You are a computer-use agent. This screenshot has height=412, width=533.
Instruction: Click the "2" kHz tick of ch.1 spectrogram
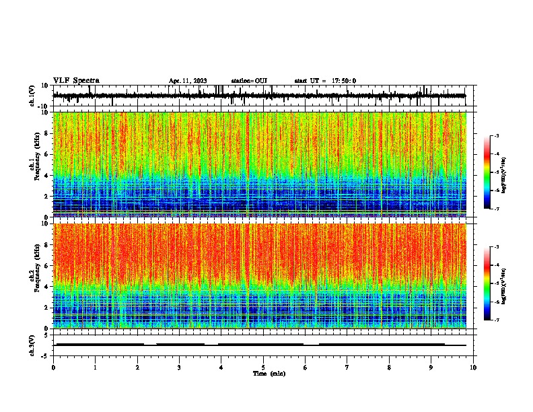(46, 197)
